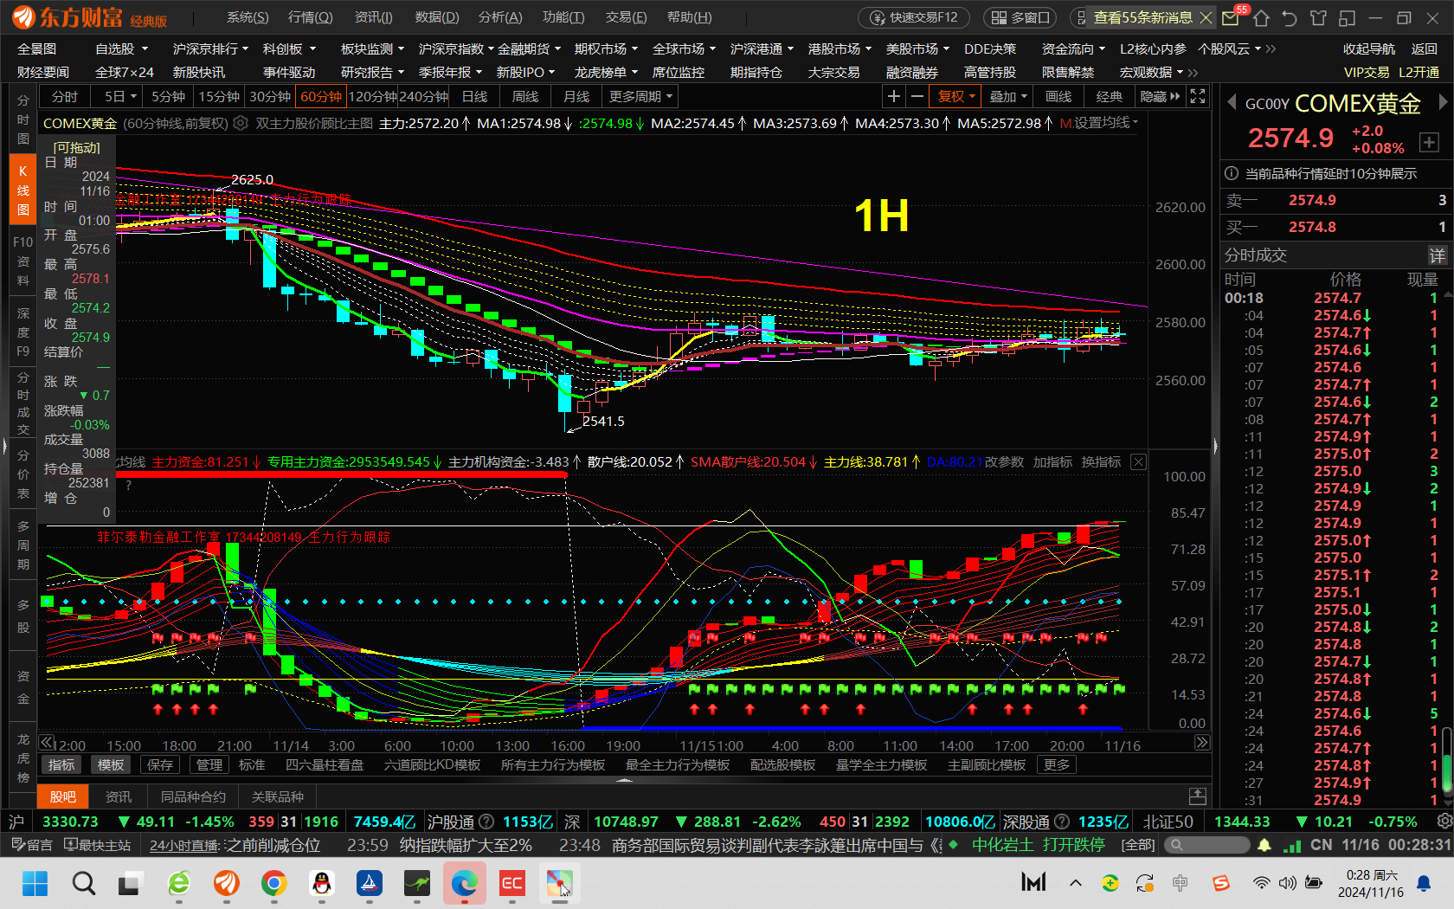Image resolution: width=1454 pixels, height=909 pixels.
Task: Open M.设置均线 dropdown
Action: pyautogui.click(x=1099, y=123)
